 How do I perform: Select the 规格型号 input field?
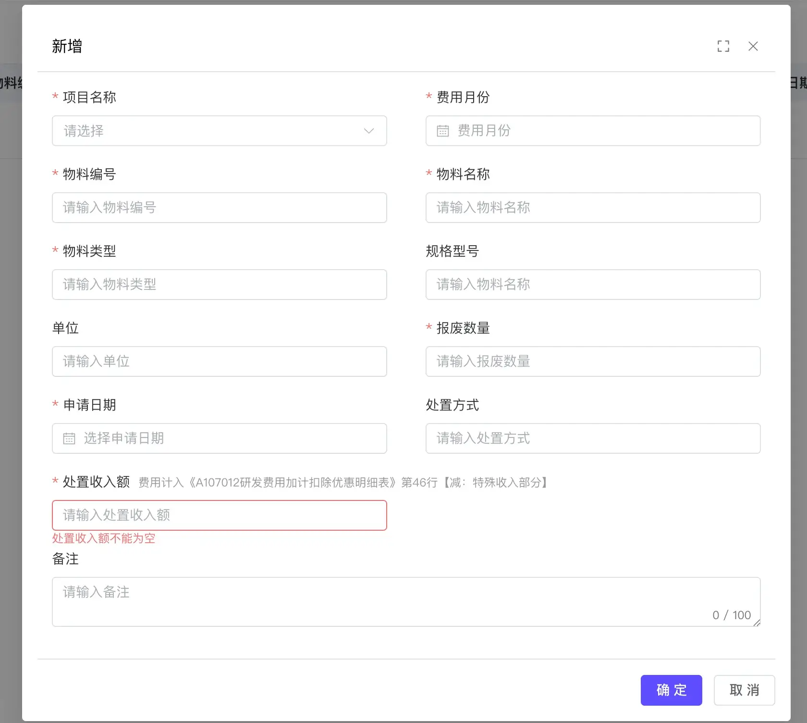(x=593, y=285)
